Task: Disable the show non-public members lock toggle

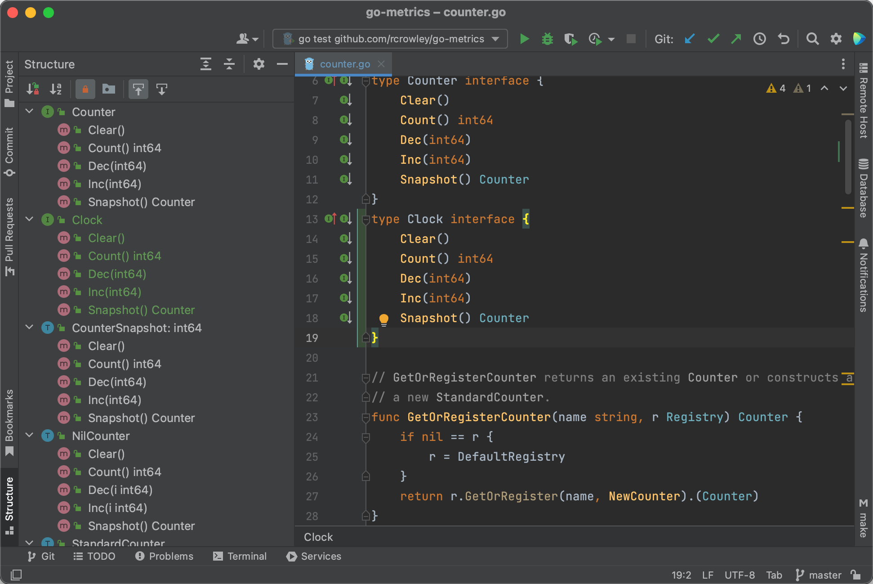Action: (x=85, y=89)
